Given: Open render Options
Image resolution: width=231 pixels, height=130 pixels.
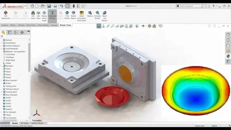Looking at the screenshot, I should point(90,14).
